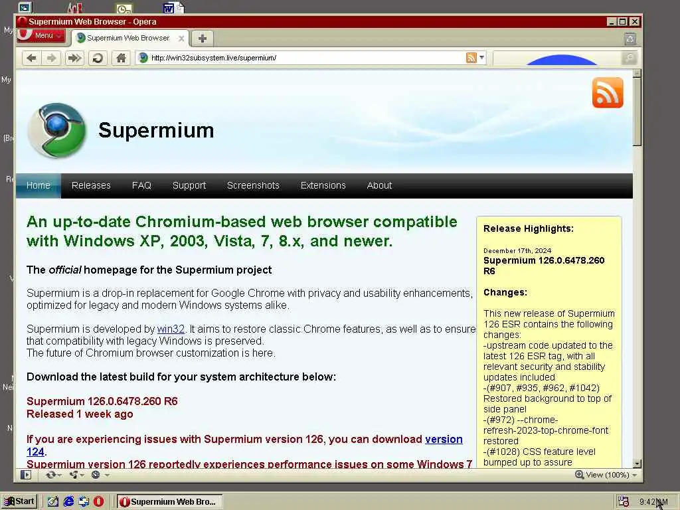Click the fast forward navigation button
Image resolution: width=680 pixels, height=510 pixels.
point(74,58)
